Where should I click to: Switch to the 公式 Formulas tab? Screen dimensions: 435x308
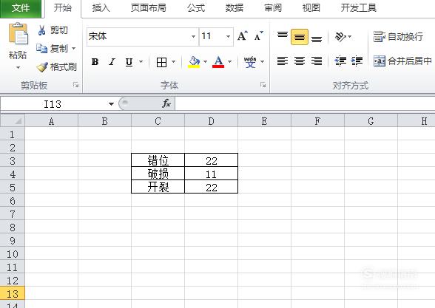(196, 7)
